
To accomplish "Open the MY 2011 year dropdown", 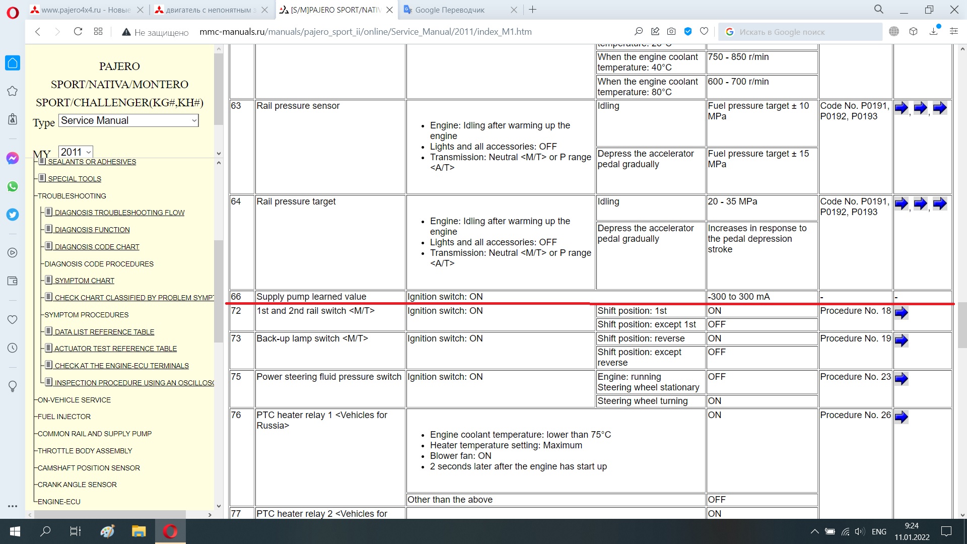I will pyautogui.click(x=76, y=152).
